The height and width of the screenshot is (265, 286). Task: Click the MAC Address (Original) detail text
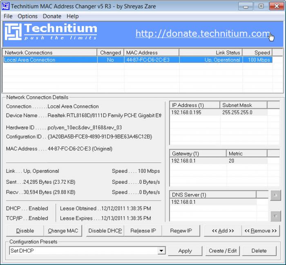coord(80,149)
